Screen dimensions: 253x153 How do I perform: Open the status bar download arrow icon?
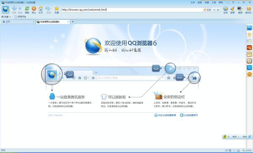pyautogui.click(x=234, y=150)
